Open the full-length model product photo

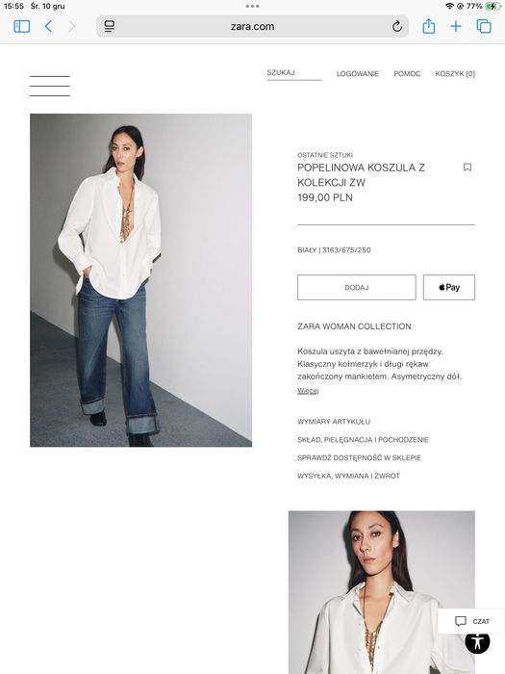click(140, 280)
